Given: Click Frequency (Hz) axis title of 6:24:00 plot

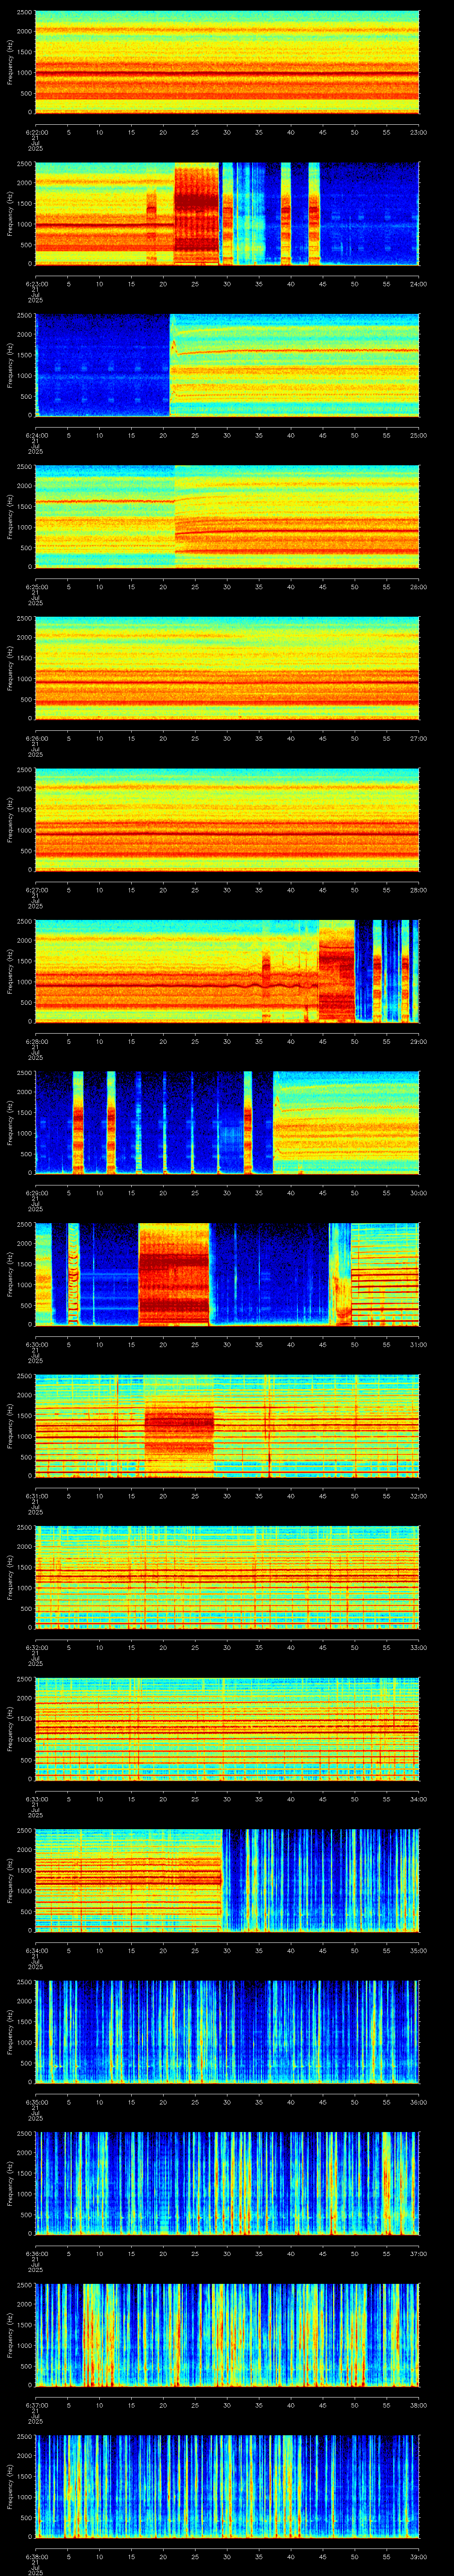Looking at the screenshot, I should pos(10,364).
